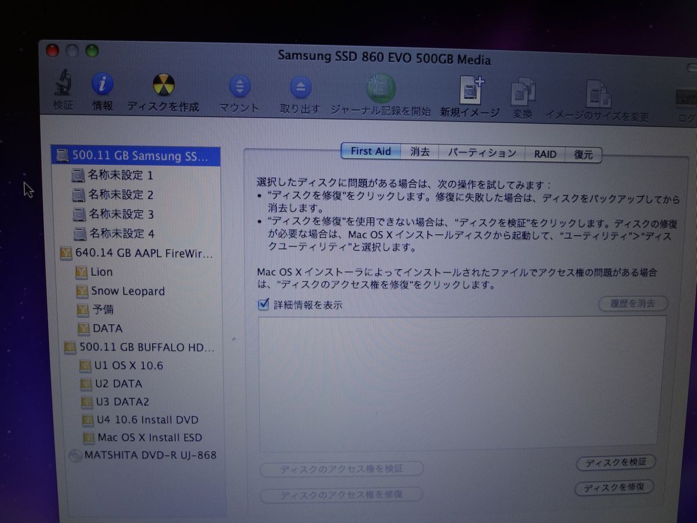Click the ディスクを作成 burn icon

pyautogui.click(x=163, y=86)
